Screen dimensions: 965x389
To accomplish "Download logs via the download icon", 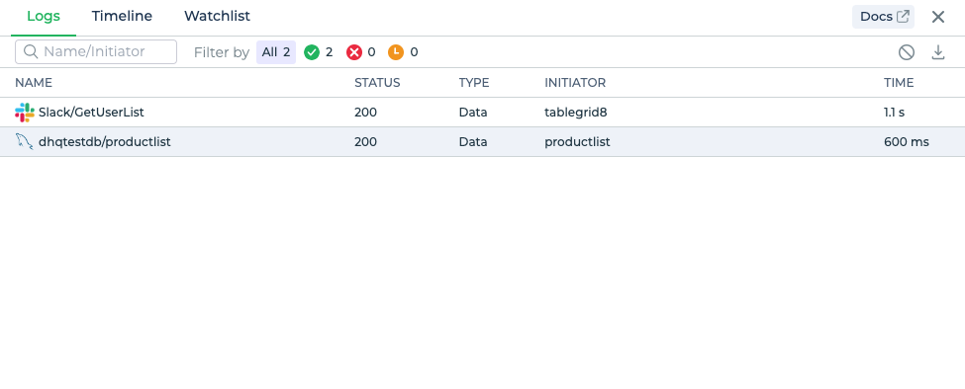I will (x=938, y=52).
